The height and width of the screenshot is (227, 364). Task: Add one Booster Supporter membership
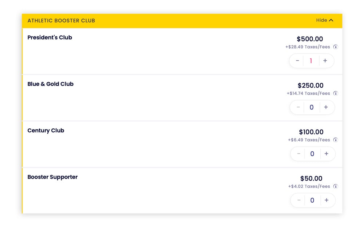[327, 200]
